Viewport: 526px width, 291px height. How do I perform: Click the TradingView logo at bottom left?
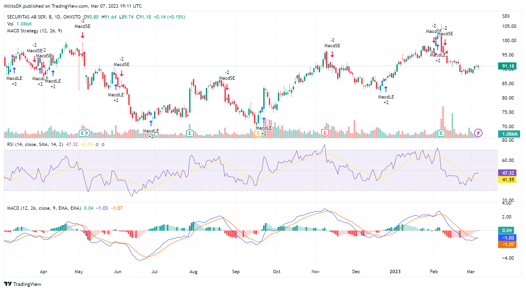click(x=23, y=284)
